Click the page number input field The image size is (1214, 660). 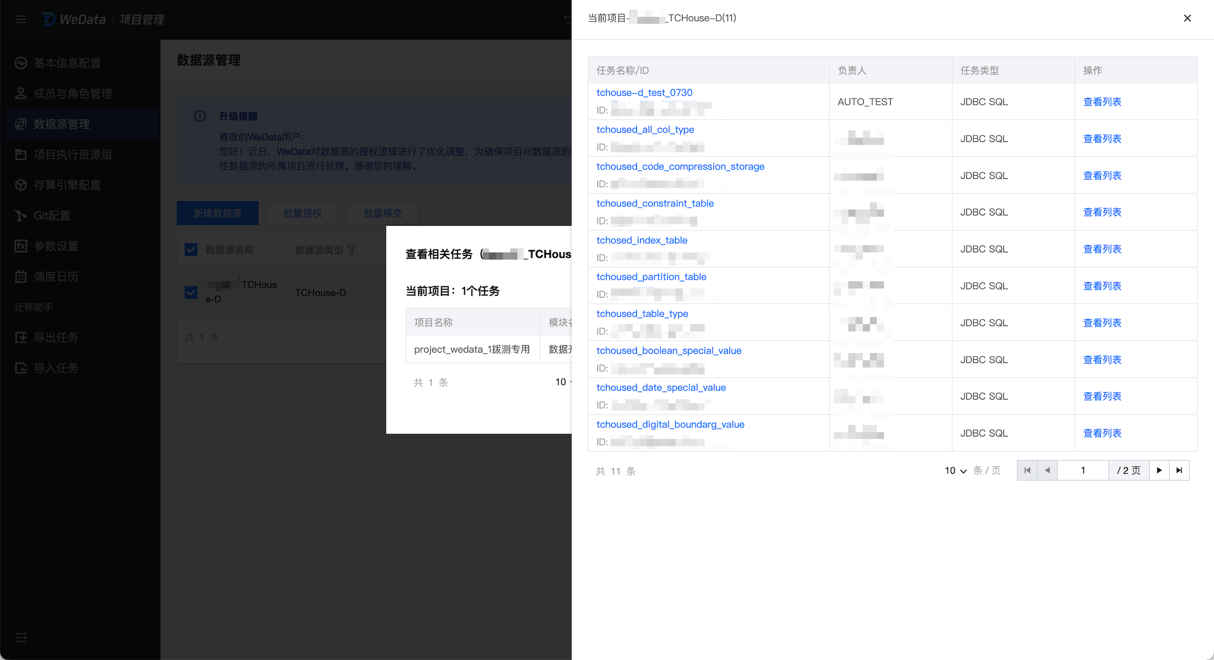click(1082, 470)
